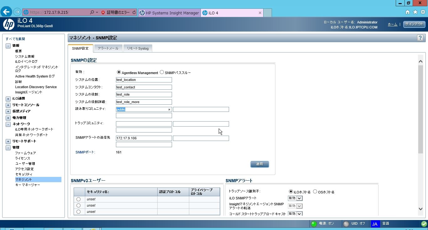This screenshot has height=230, width=428.
Task: Open the iLO SNMPアラート dropdown
Action: click(x=295, y=198)
